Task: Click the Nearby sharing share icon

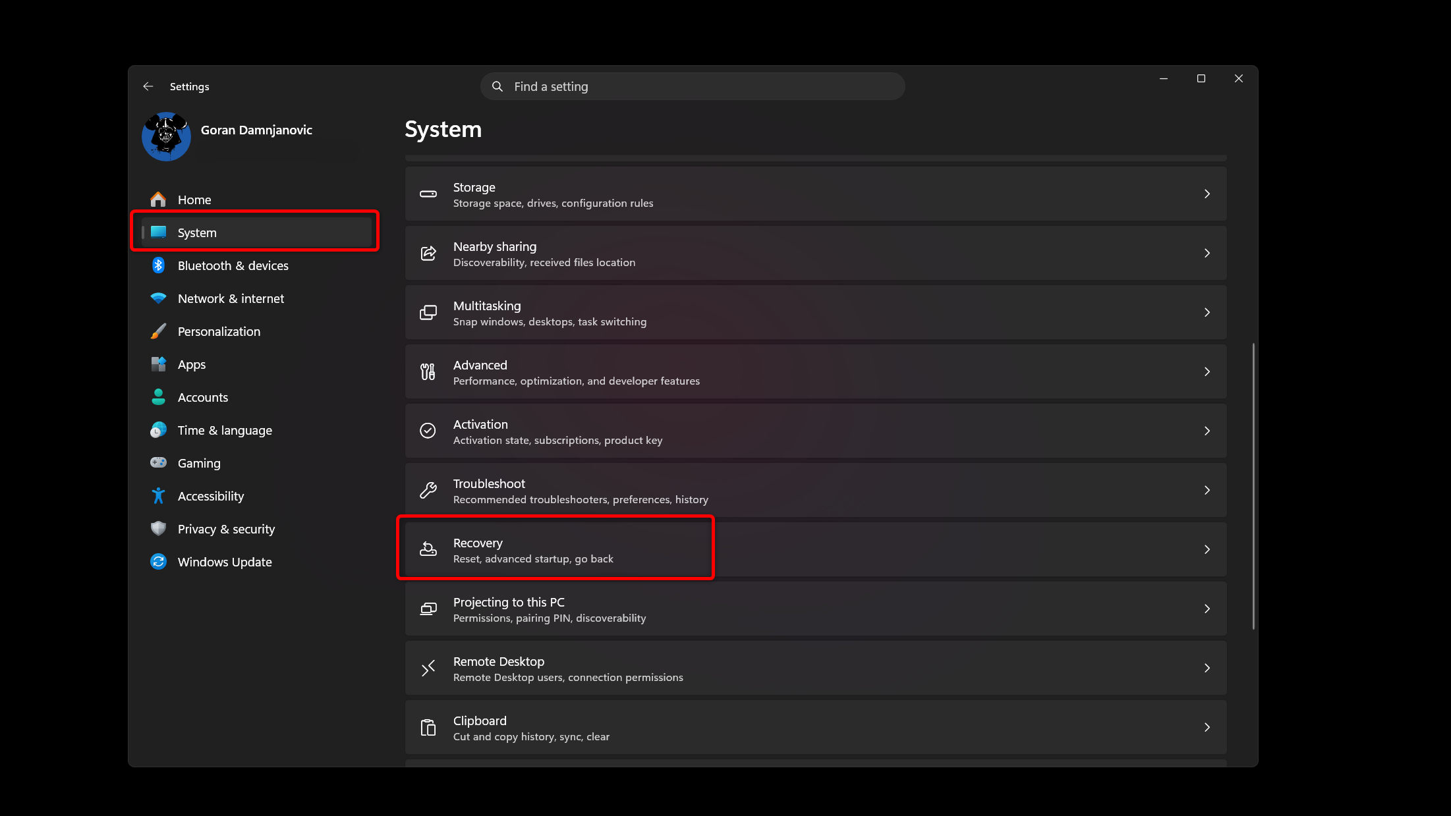Action: click(428, 254)
